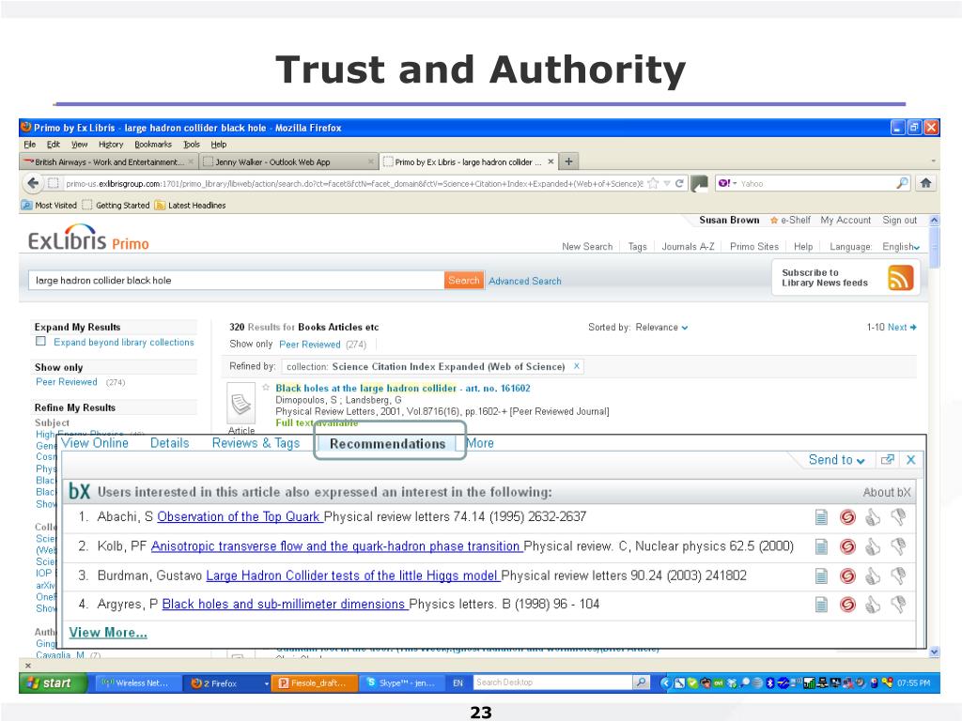This screenshot has height=721, width=962.
Task: Open full text icon for Burdman, Gustavo article
Action: tap(821, 575)
